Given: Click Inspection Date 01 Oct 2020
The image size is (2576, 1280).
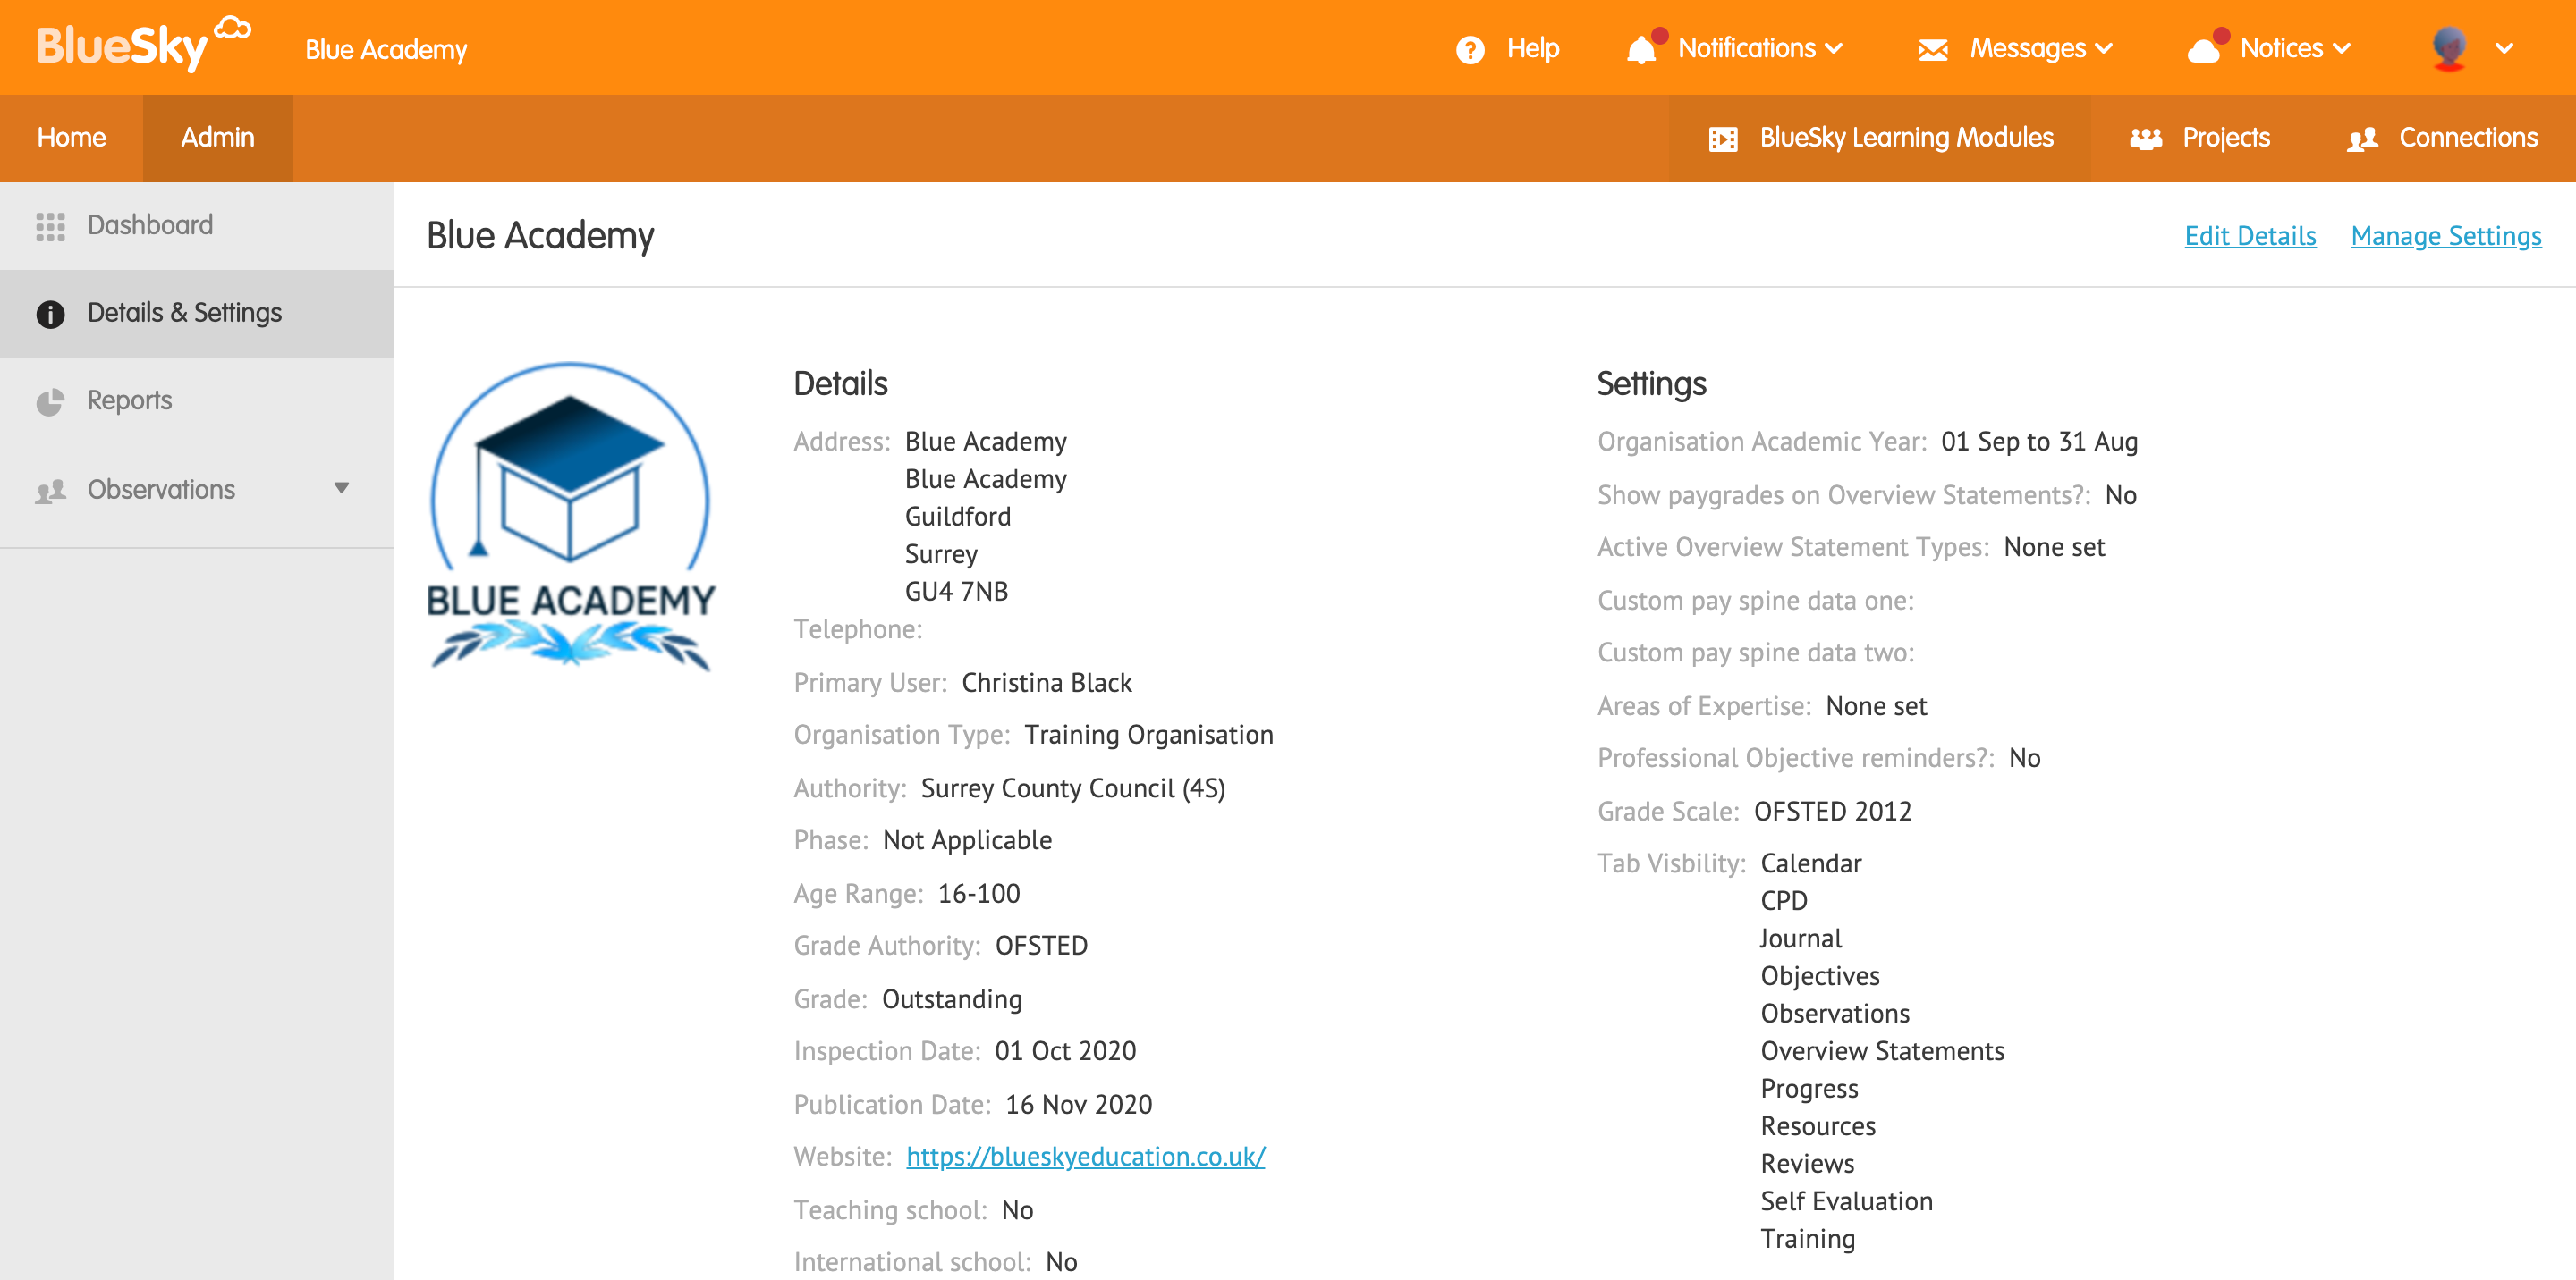Looking at the screenshot, I should (x=1065, y=1052).
